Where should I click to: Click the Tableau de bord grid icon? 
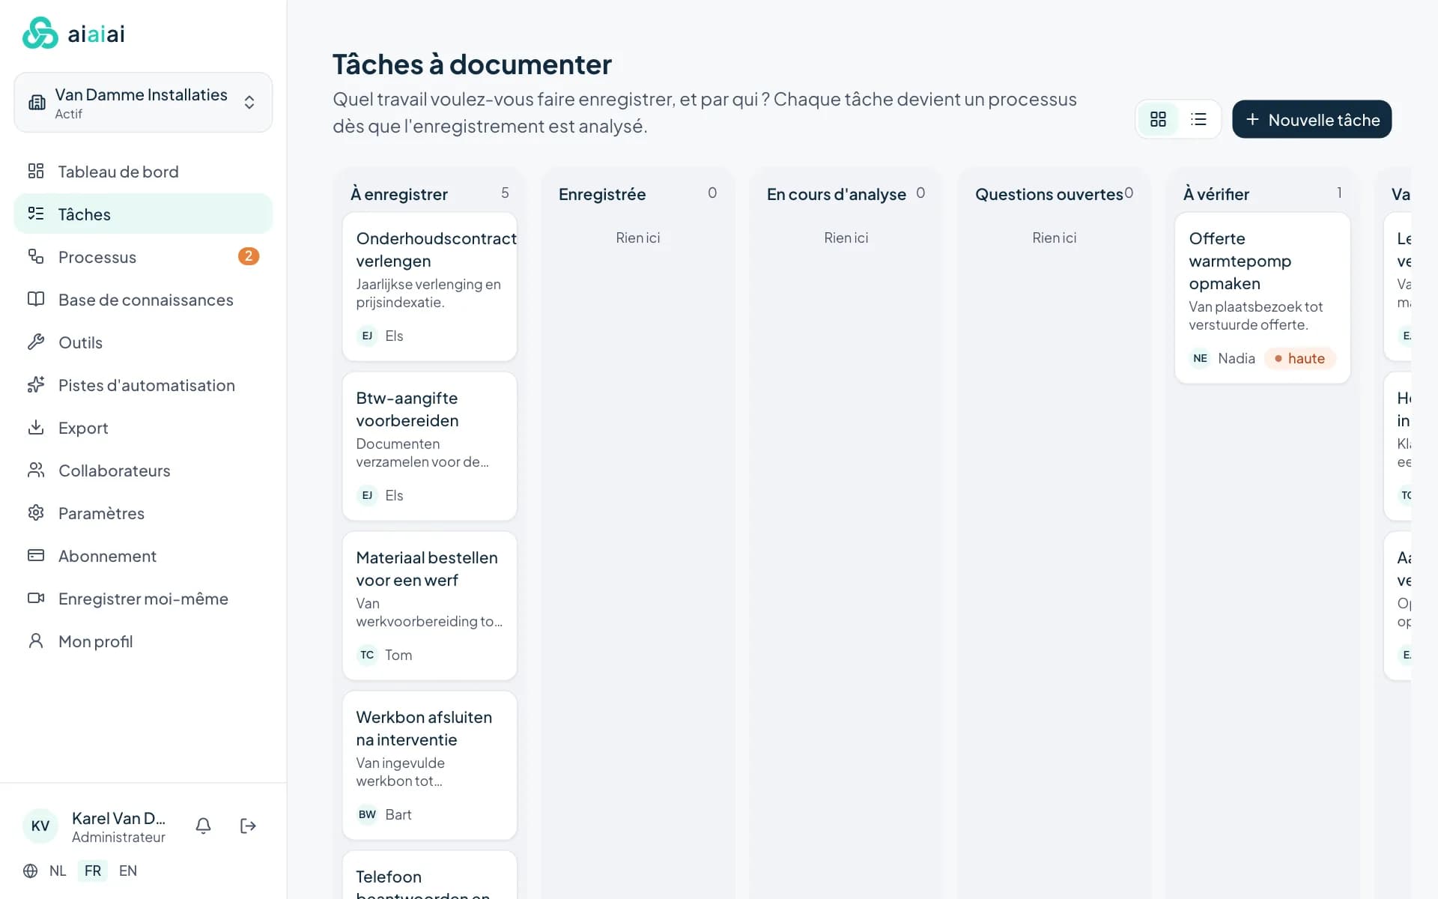[x=36, y=171]
